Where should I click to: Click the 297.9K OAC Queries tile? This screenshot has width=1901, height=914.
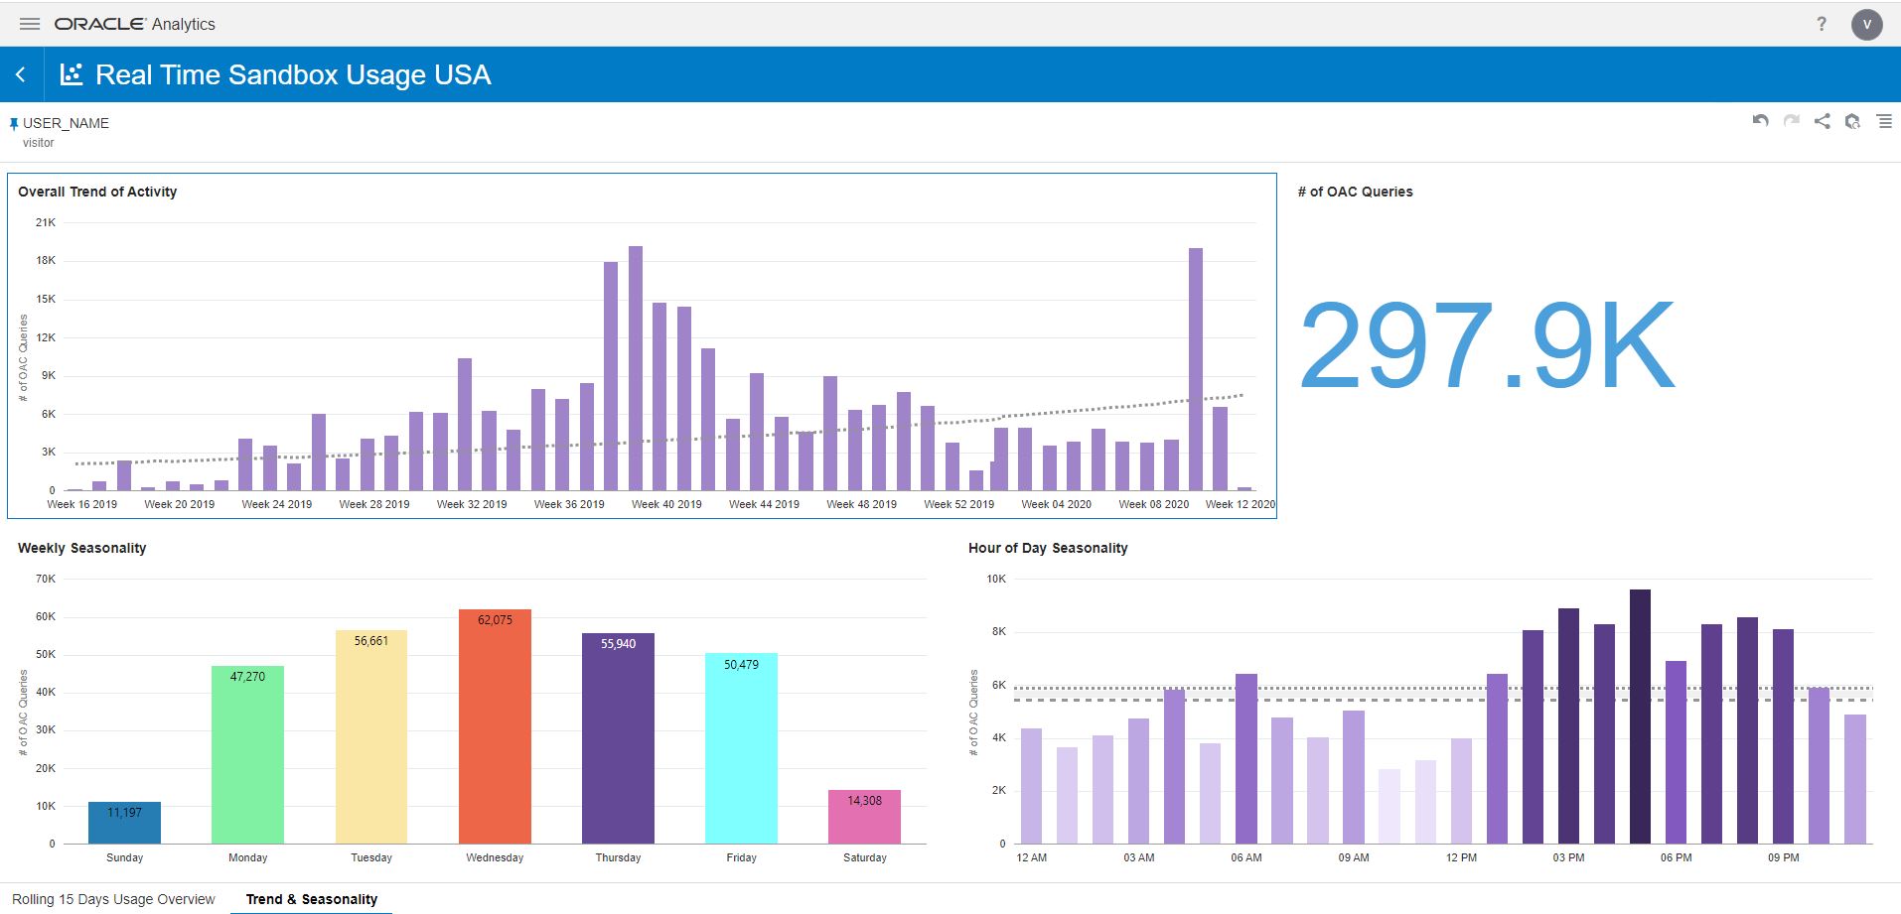[1486, 345]
